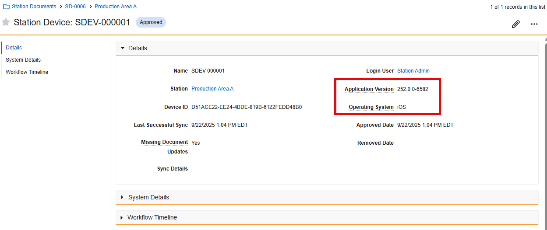Click the Station Documents folder icon
547x230 pixels.
coord(6,7)
